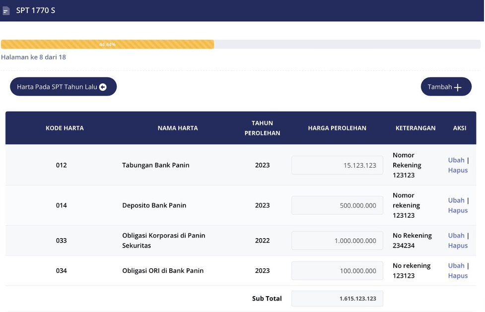Click the back arrow icon on Harta Pada SPT Tahun Lalu
The width and height of the screenshot is (485, 312).
103,87
